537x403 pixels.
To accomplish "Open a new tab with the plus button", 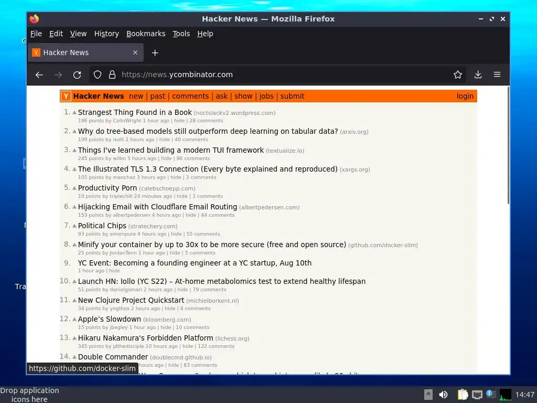I will point(155,53).
